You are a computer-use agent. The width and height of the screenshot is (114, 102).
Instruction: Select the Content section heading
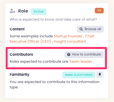pos(17,29)
